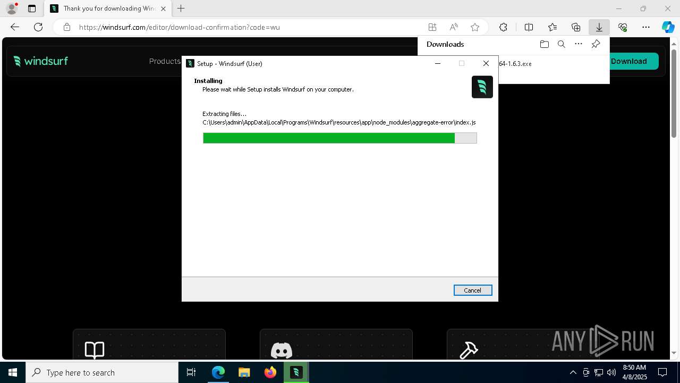This screenshot has height=383, width=680.
Task: Open Edge extensions menu
Action: click(503, 27)
